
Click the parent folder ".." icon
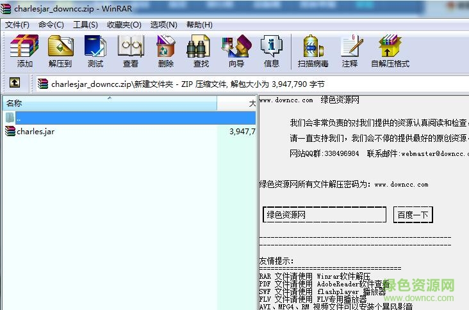click(x=10, y=118)
